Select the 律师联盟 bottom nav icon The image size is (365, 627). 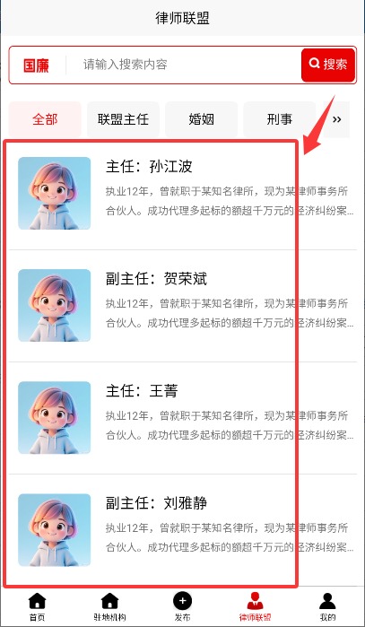click(255, 601)
